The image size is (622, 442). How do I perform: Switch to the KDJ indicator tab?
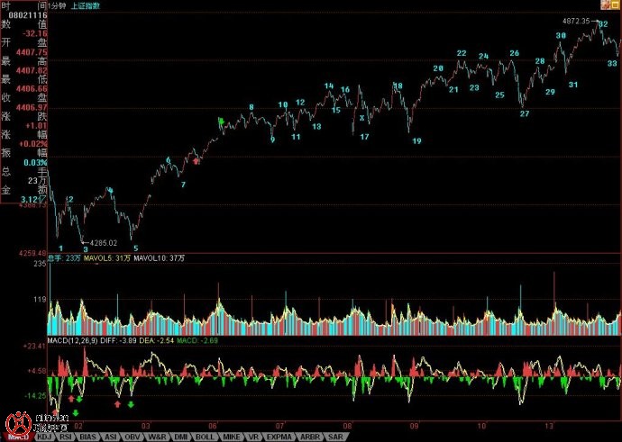coord(44,437)
